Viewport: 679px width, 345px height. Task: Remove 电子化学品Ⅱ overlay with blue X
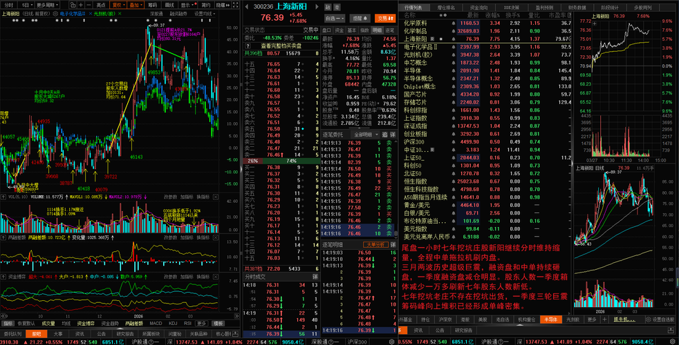coord(90,14)
